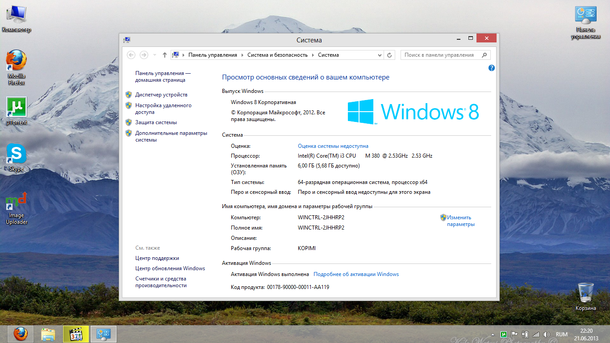
Task: Click the Media Player Classic taskbar icon
Action: 76,334
